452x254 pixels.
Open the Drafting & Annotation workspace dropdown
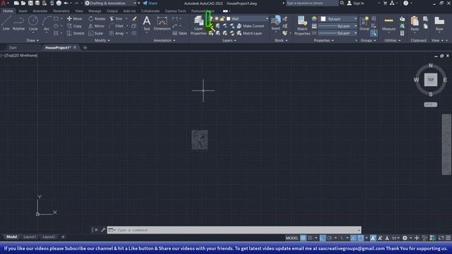[x=134, y=3]
